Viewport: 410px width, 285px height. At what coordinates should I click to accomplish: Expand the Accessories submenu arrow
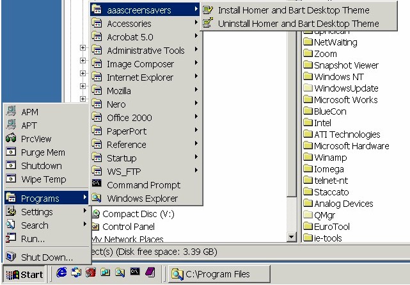tap(196, 23)
